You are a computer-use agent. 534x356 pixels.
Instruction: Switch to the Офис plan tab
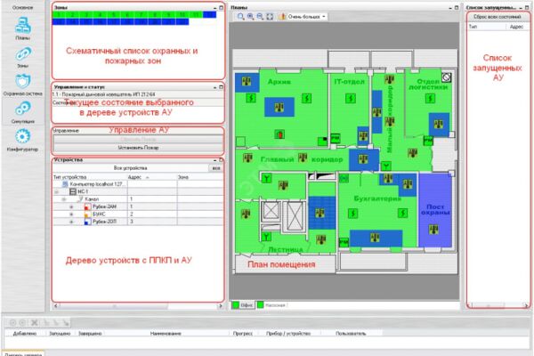243,305
